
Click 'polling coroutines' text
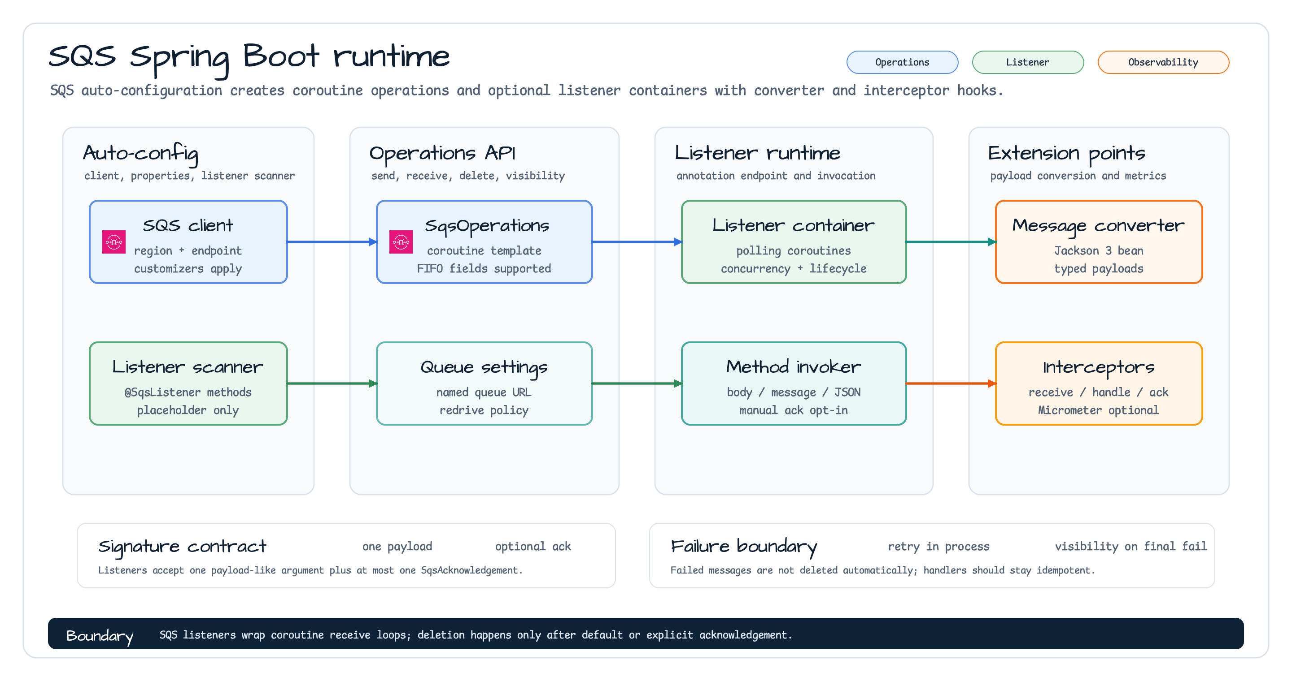coord(794,251)
